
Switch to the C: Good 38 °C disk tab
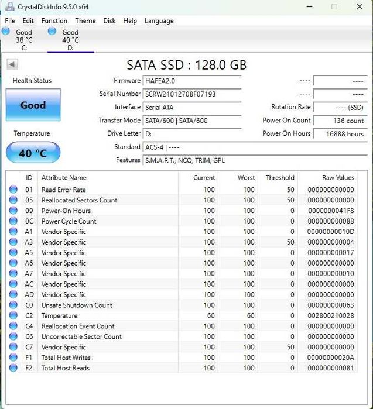pyautogui.click(x=24, y=40)
